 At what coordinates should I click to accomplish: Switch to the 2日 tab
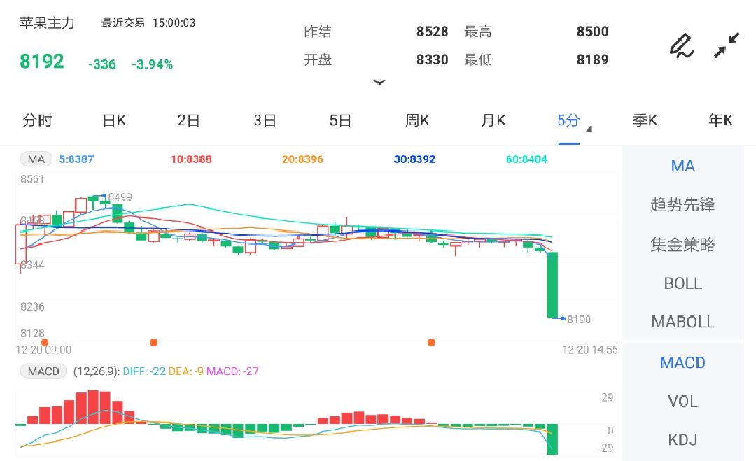188,120
